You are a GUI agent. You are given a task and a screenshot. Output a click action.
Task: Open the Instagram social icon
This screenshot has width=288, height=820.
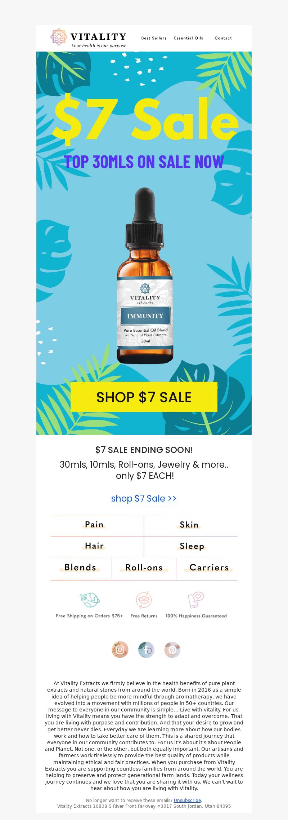click(x=120, y=649)
